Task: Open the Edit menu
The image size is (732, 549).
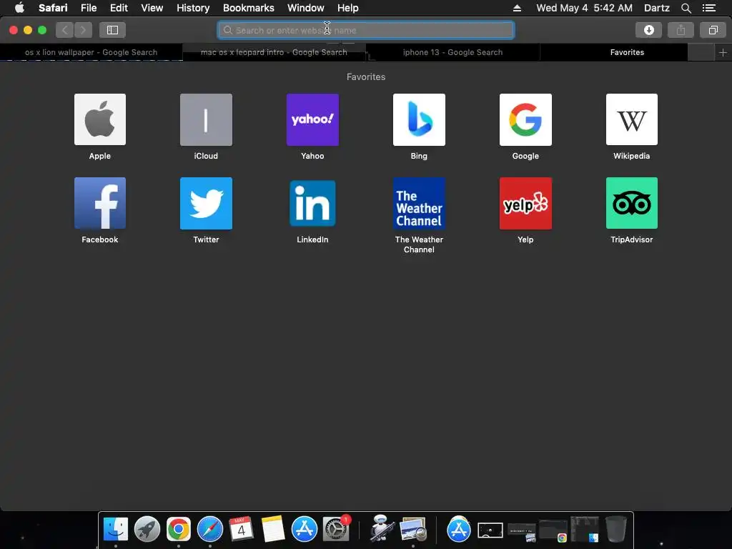Action: (119, 8)
